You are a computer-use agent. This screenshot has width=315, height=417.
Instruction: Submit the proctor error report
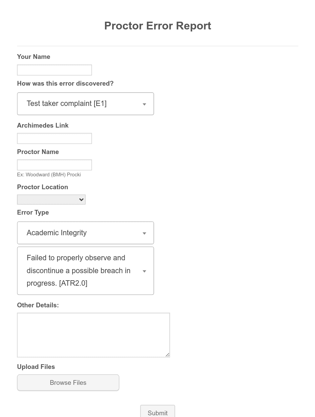click(x=157, y=413)
